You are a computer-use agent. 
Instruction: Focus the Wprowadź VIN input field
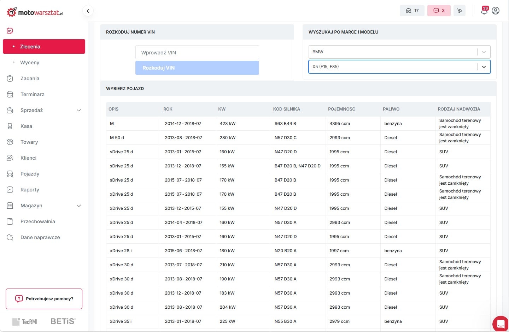pos(197,53)
